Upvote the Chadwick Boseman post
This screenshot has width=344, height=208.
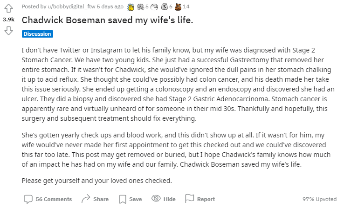coord(8,8)
